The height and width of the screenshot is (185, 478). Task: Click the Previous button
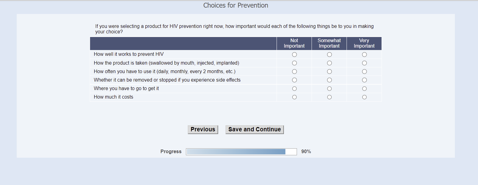click(x=203, y=129)
